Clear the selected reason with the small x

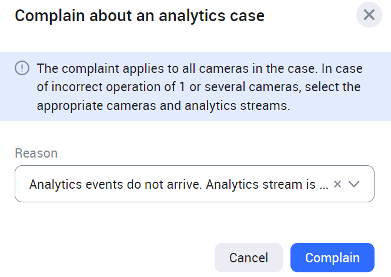pyautogui.click(x=337, y=184)
